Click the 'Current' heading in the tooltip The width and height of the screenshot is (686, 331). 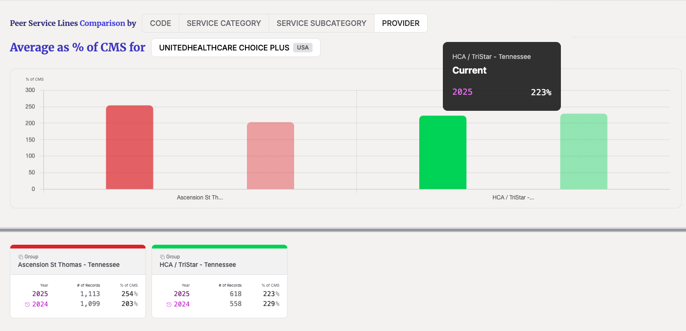point(469,70)
